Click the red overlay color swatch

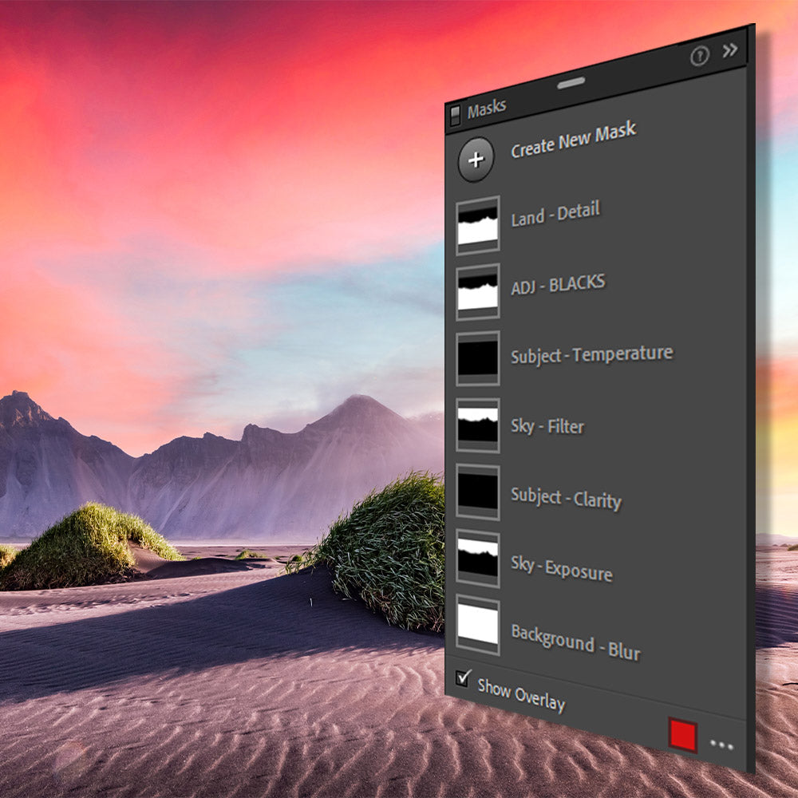click(683, 735)
